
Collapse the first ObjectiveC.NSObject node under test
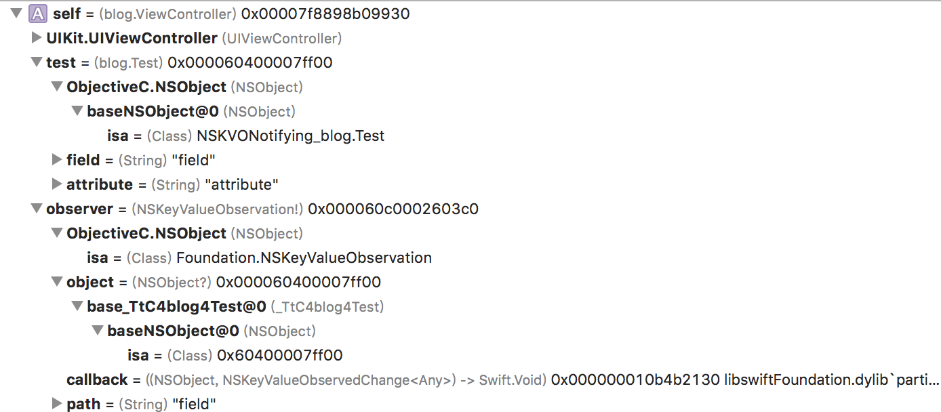pos(57,87)
